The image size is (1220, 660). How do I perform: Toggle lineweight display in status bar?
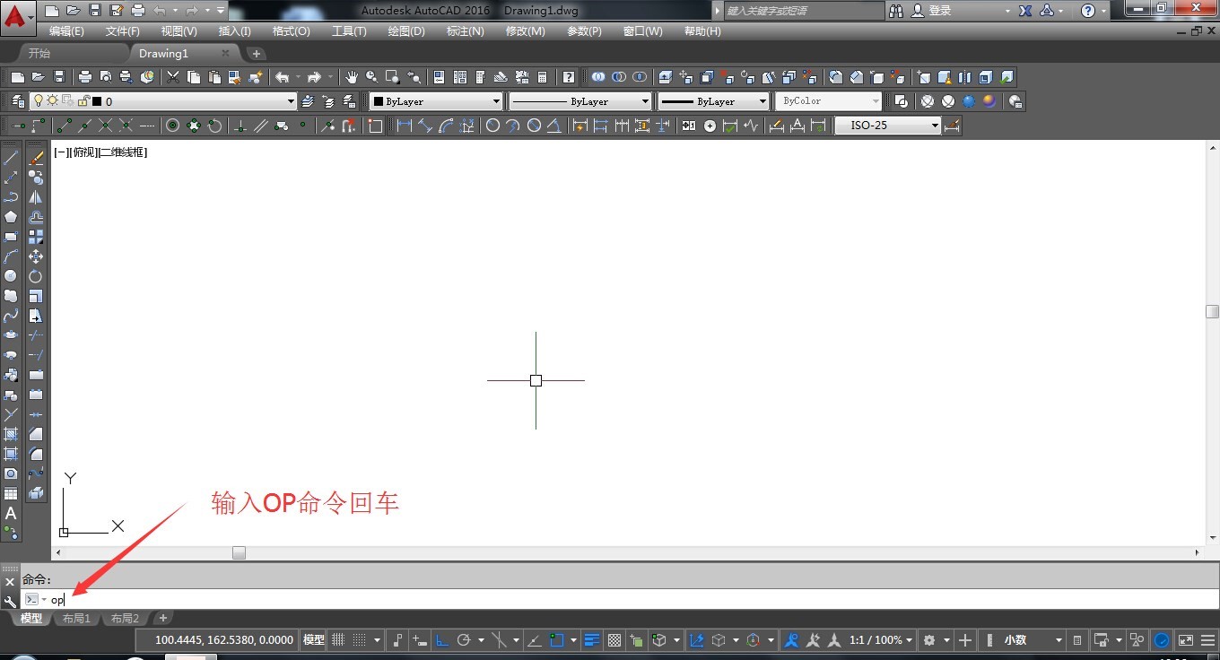[x=592, y=640]
